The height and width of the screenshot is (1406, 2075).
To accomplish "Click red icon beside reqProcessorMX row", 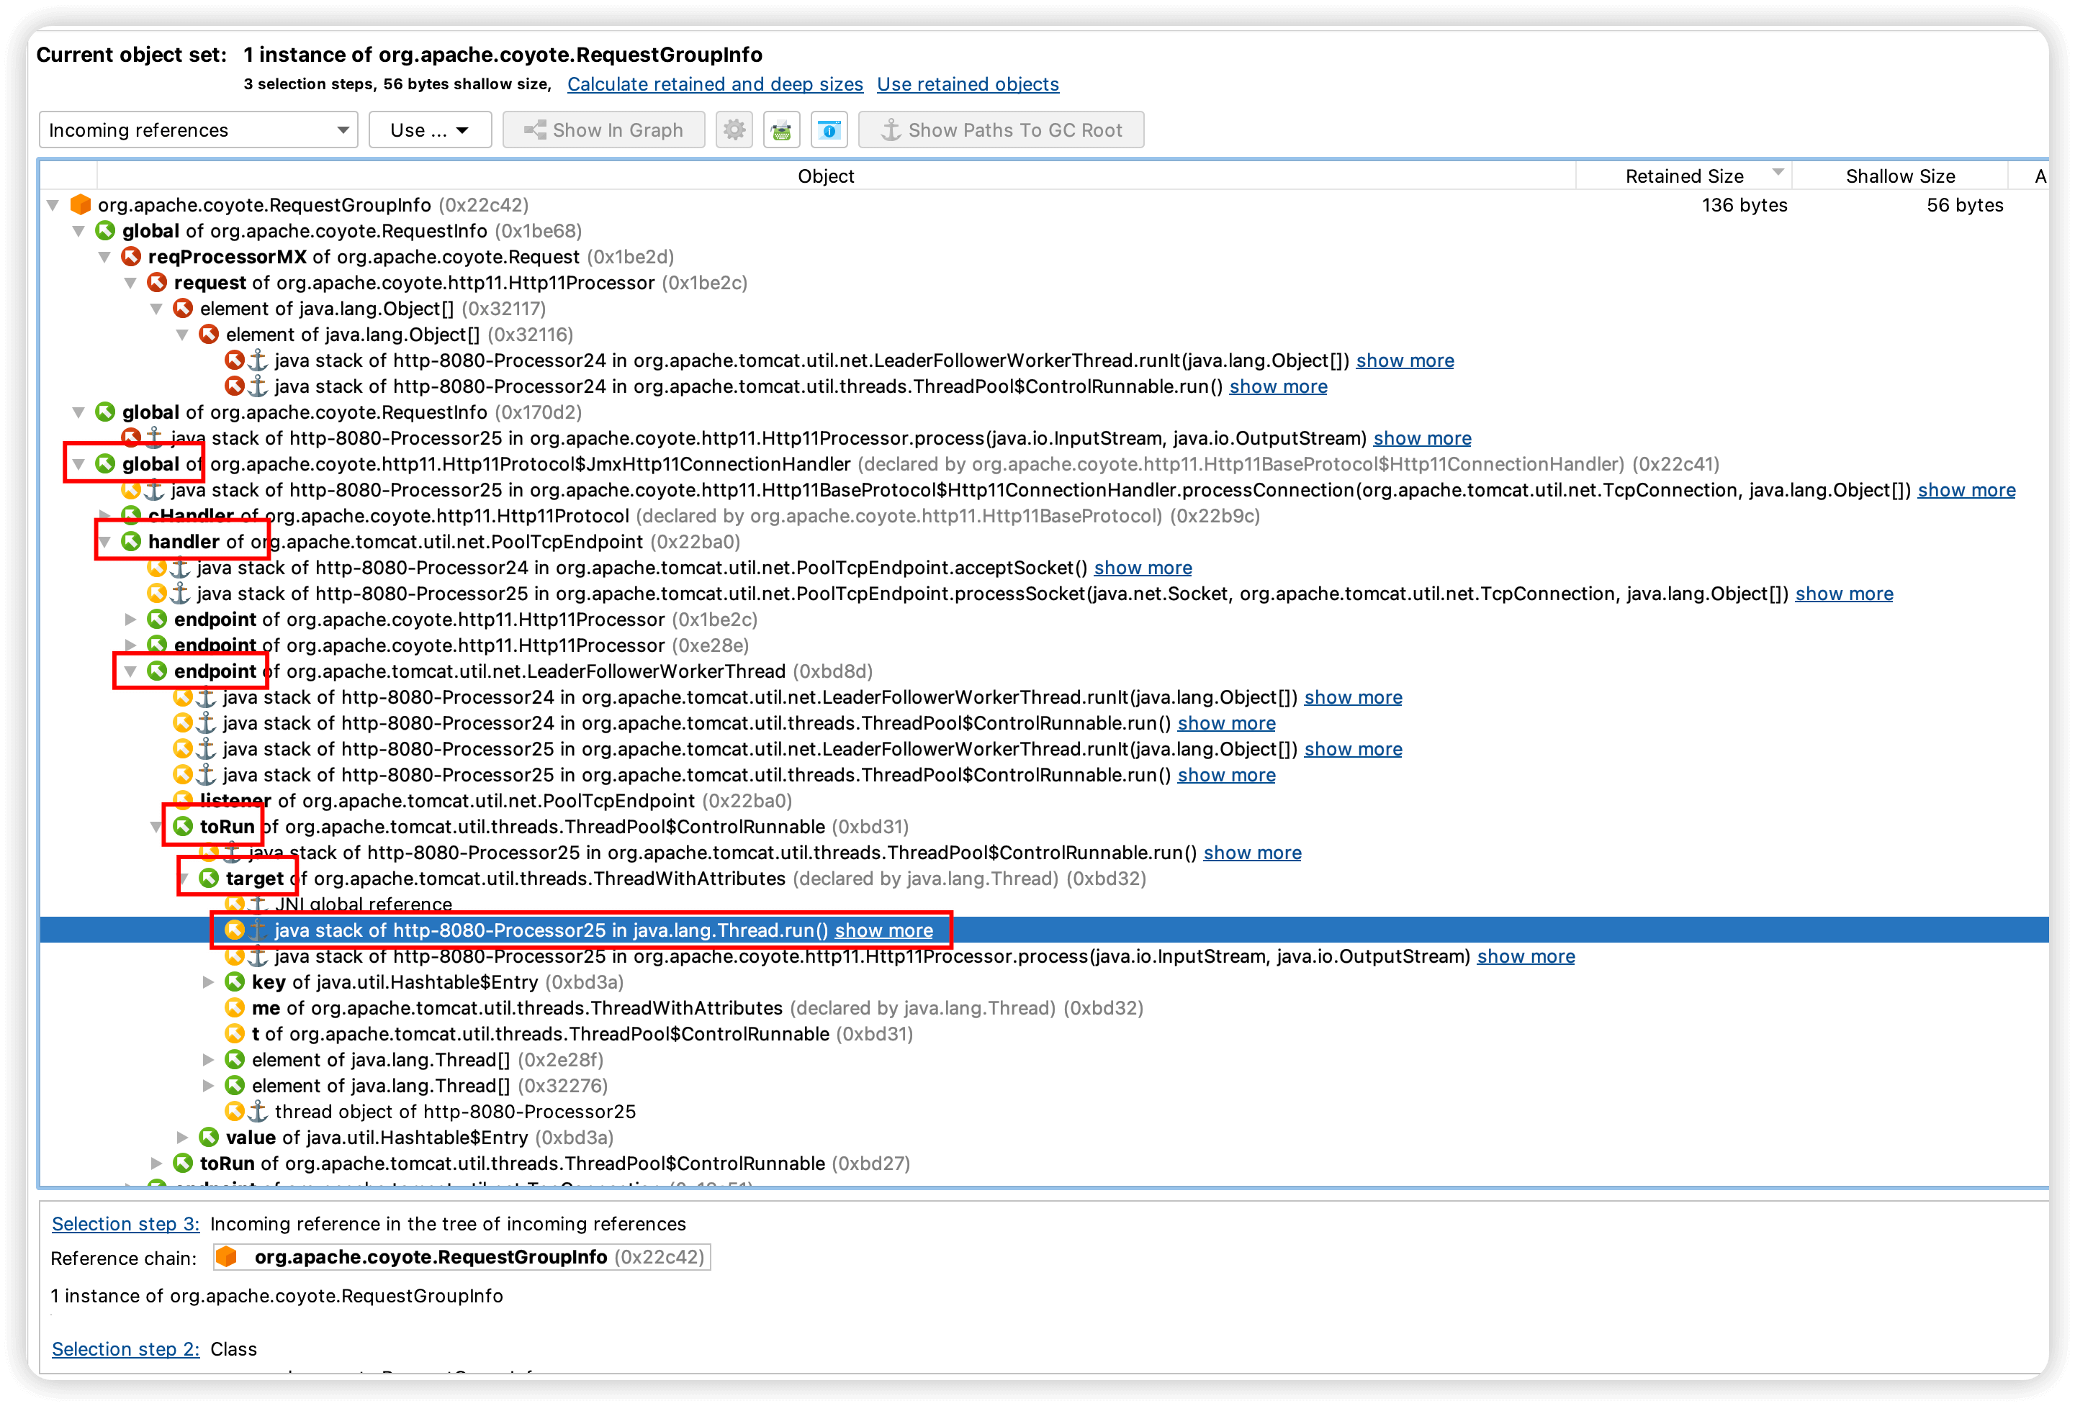I will pos(131,257).
